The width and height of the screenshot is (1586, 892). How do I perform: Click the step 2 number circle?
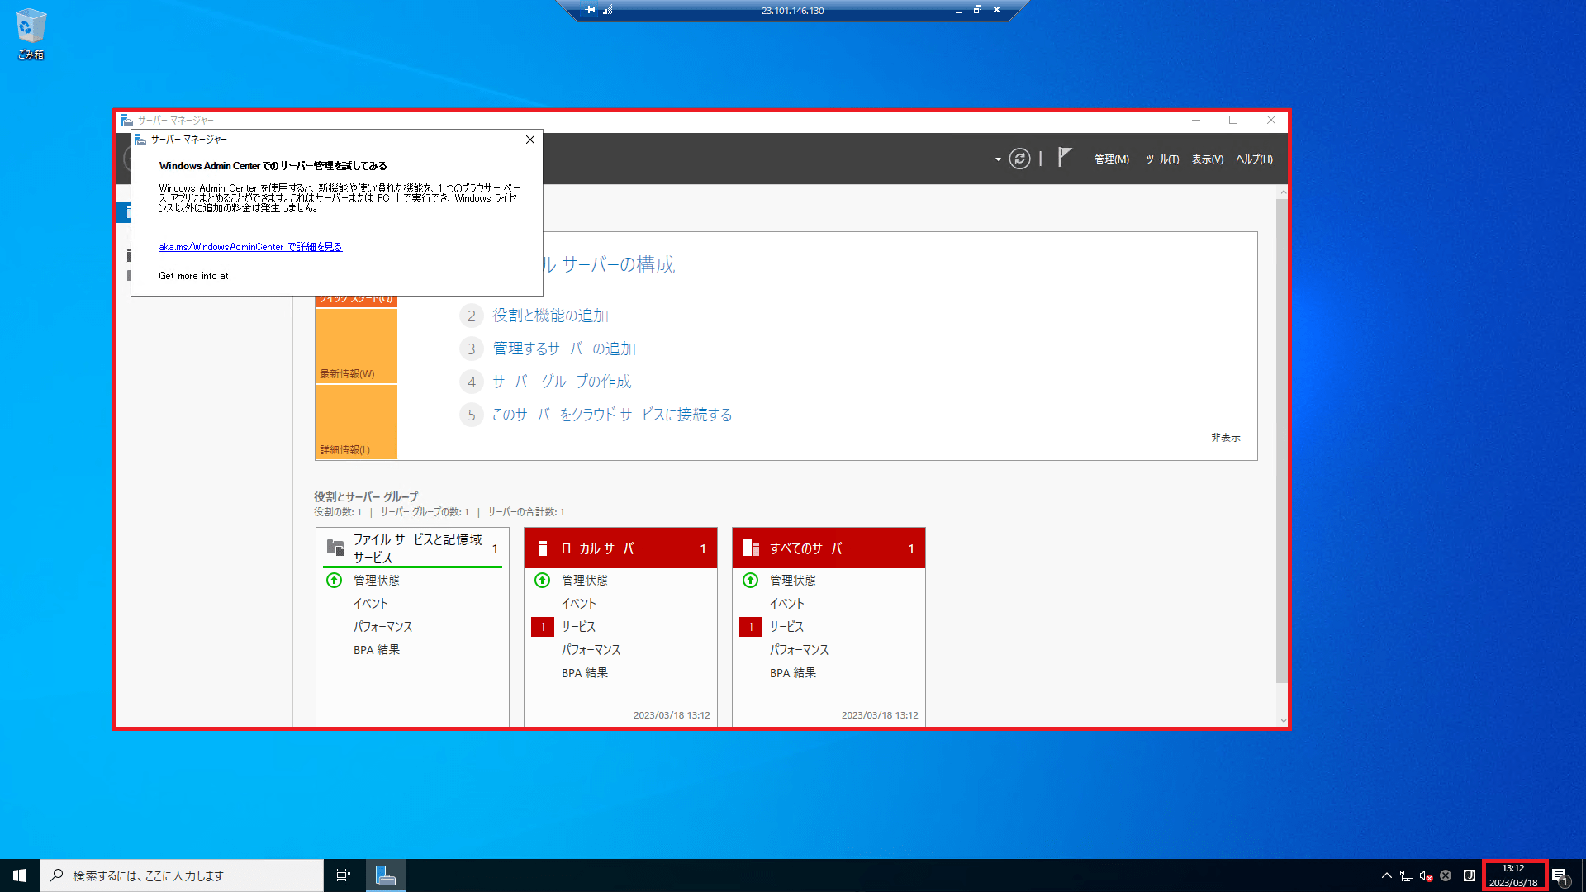click(x=471, y=316)
